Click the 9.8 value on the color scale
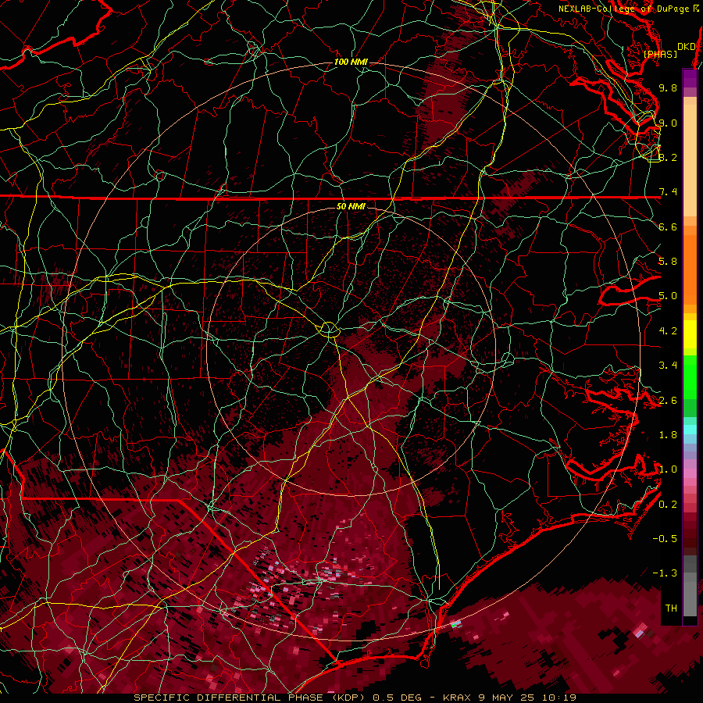 point(668,87)
